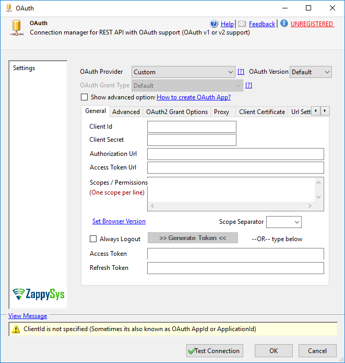Open the OAuth Provider dropdown
Screen dimensions: 345x363
pyautogui.click(x=183, y=72)
